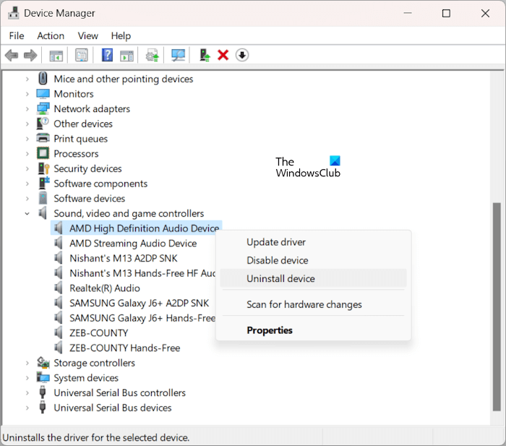
Task: Select AMD Streaming Audio Device
Action: tap(133, 244)
